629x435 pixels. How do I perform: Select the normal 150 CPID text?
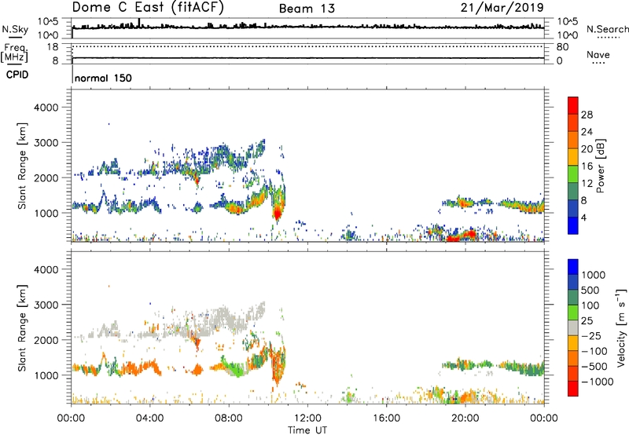tap(103, 78)
